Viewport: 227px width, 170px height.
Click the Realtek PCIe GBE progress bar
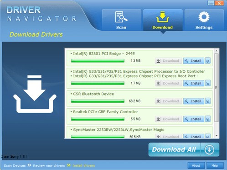coord(98,119)
